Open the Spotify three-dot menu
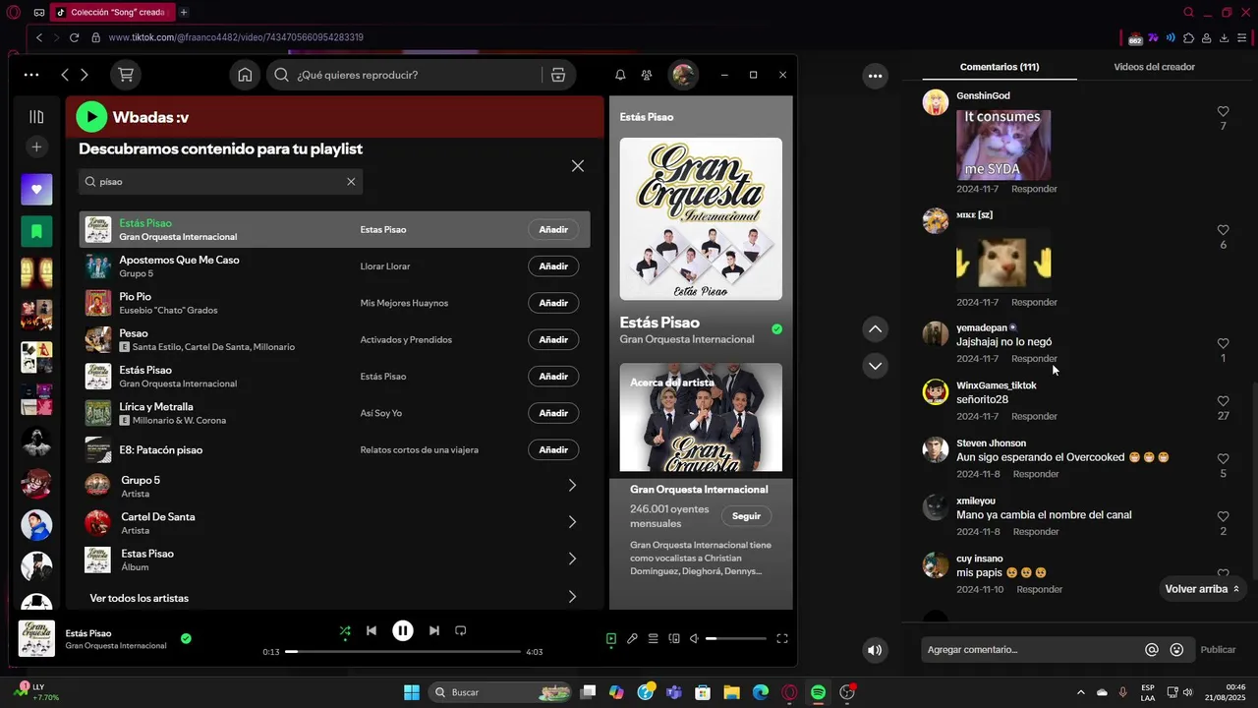The height and width of the screenshot is (708, 1258). coord(31,75)
